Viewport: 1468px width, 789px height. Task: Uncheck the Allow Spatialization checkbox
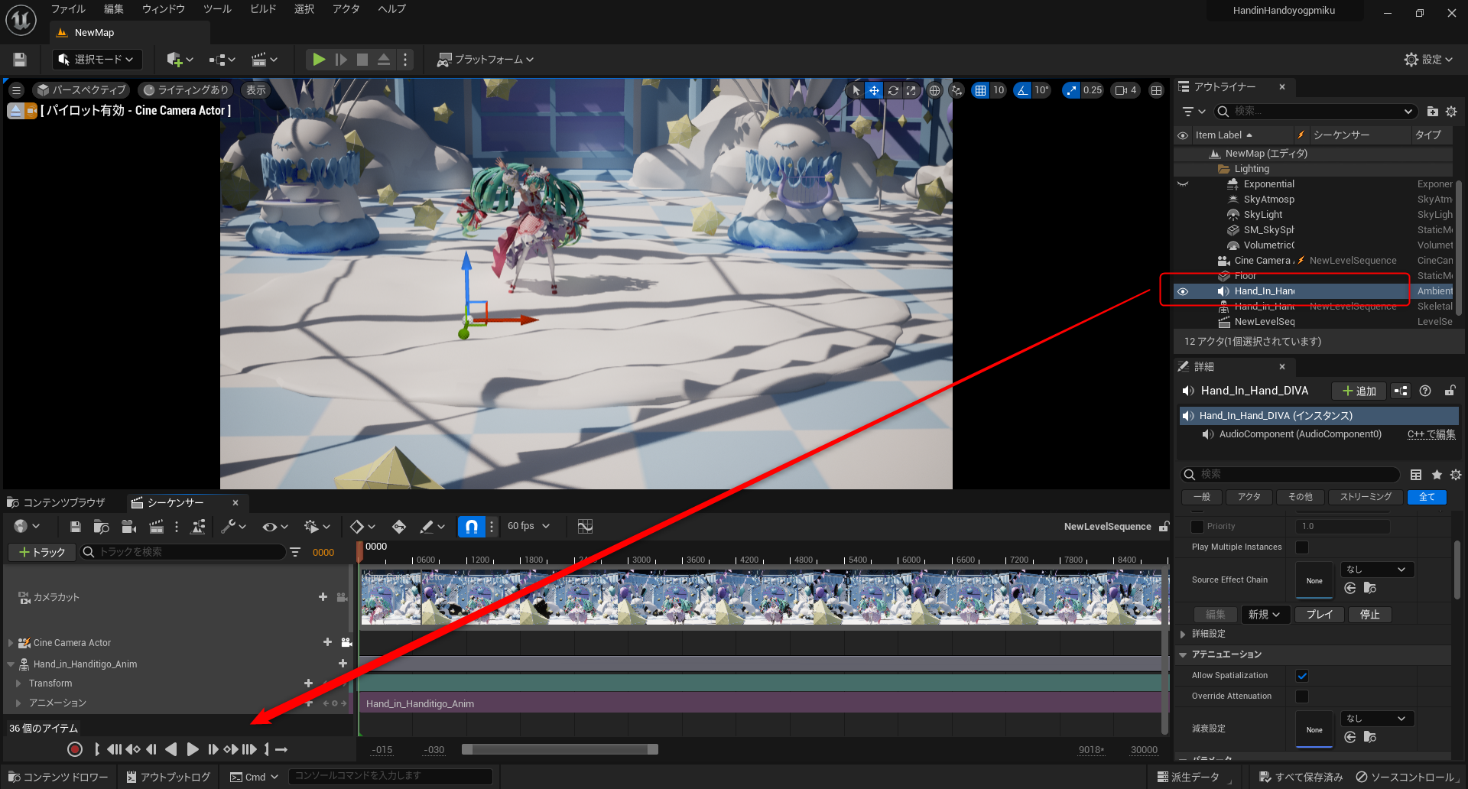coord(1302,676)
